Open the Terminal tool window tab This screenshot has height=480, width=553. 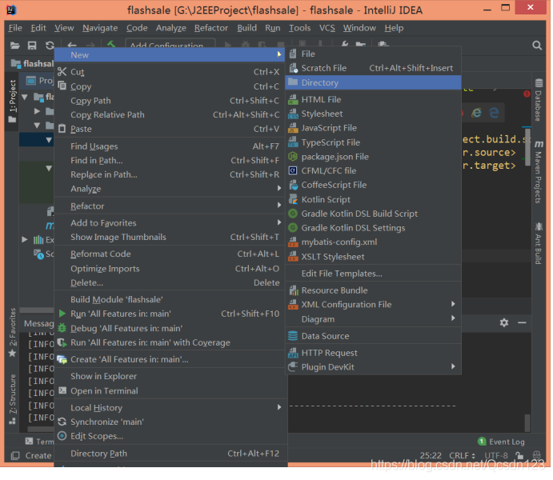(x=39, y=442)
